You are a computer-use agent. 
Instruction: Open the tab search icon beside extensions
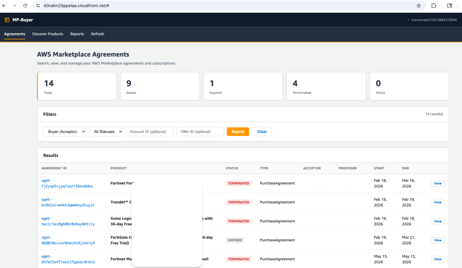[449, 5]
